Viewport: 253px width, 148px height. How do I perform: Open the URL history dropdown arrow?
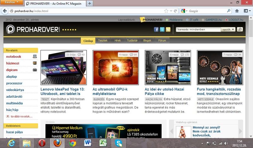point(171,11)
